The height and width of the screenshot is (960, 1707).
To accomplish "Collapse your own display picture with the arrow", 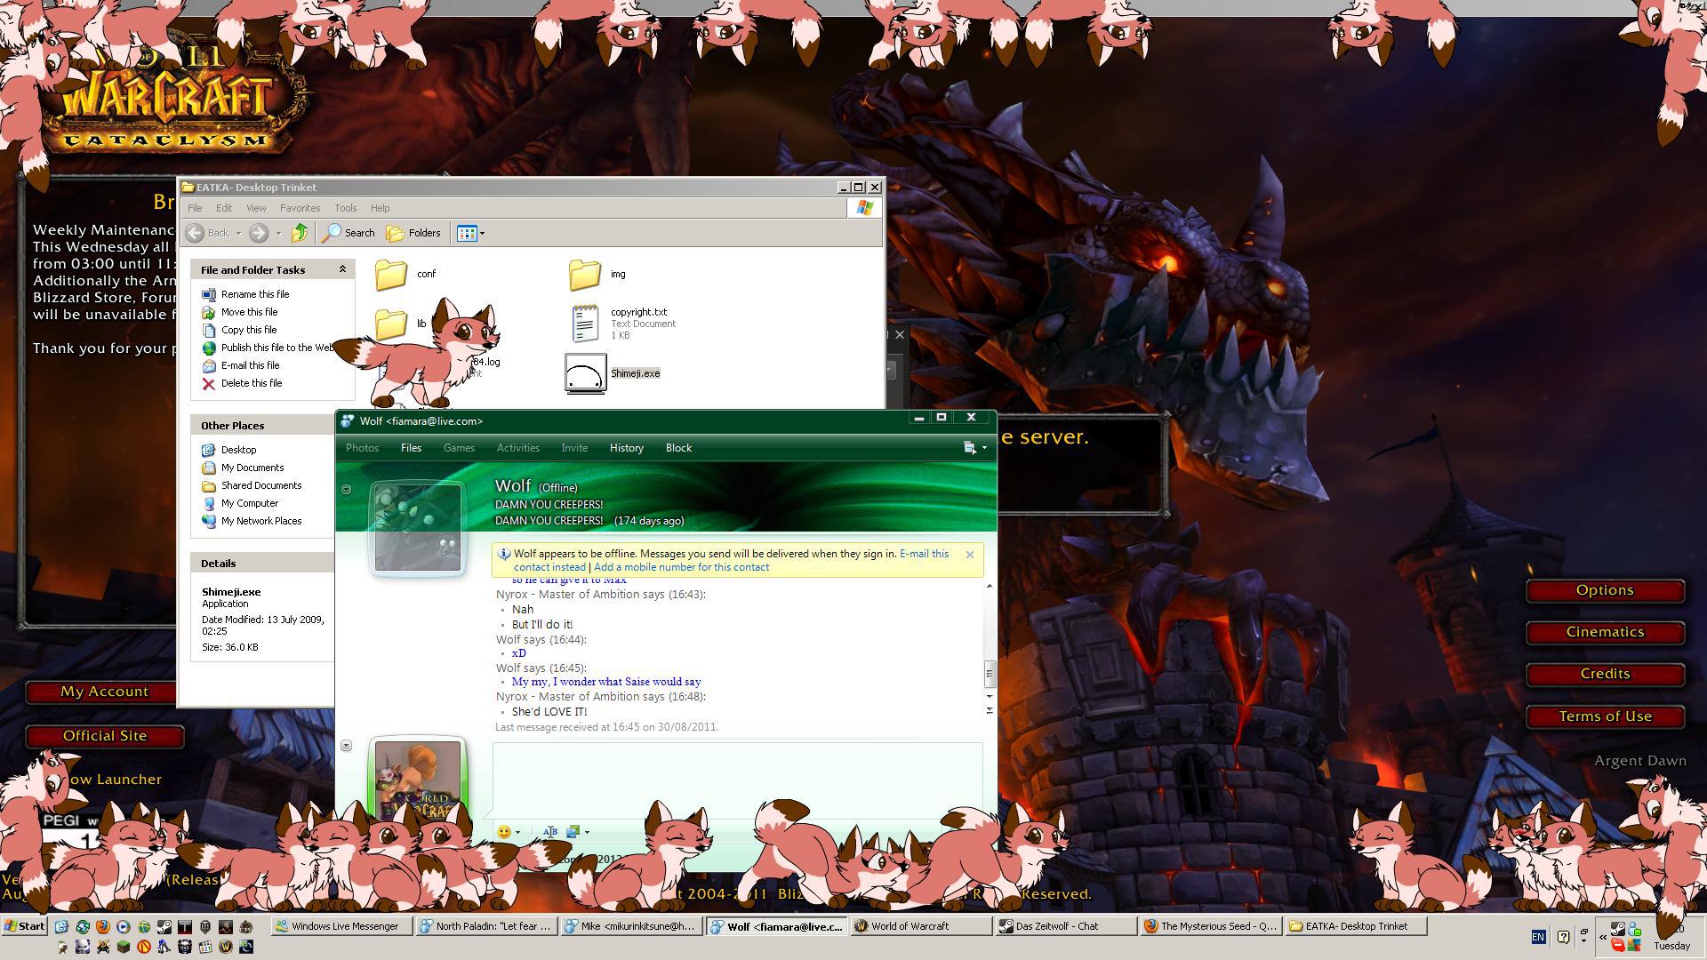I will (x=347, y=746).
